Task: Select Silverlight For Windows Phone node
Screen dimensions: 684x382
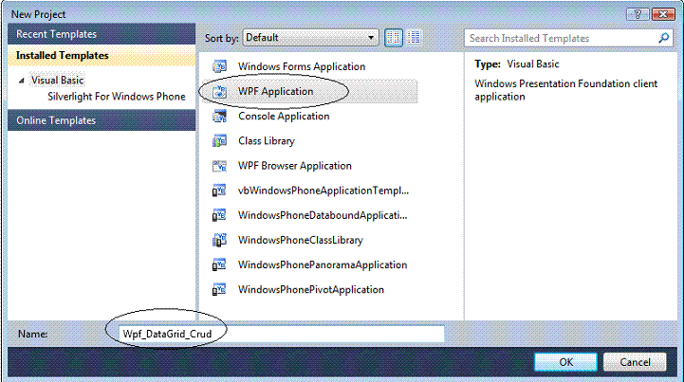Action: [107, 97]
